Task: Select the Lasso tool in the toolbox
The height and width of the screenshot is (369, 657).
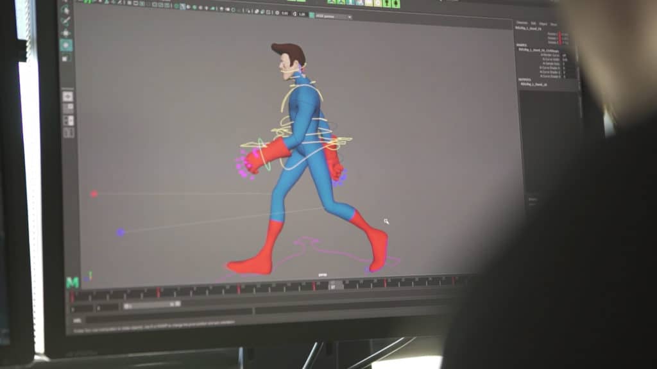Action: (65, 9)
